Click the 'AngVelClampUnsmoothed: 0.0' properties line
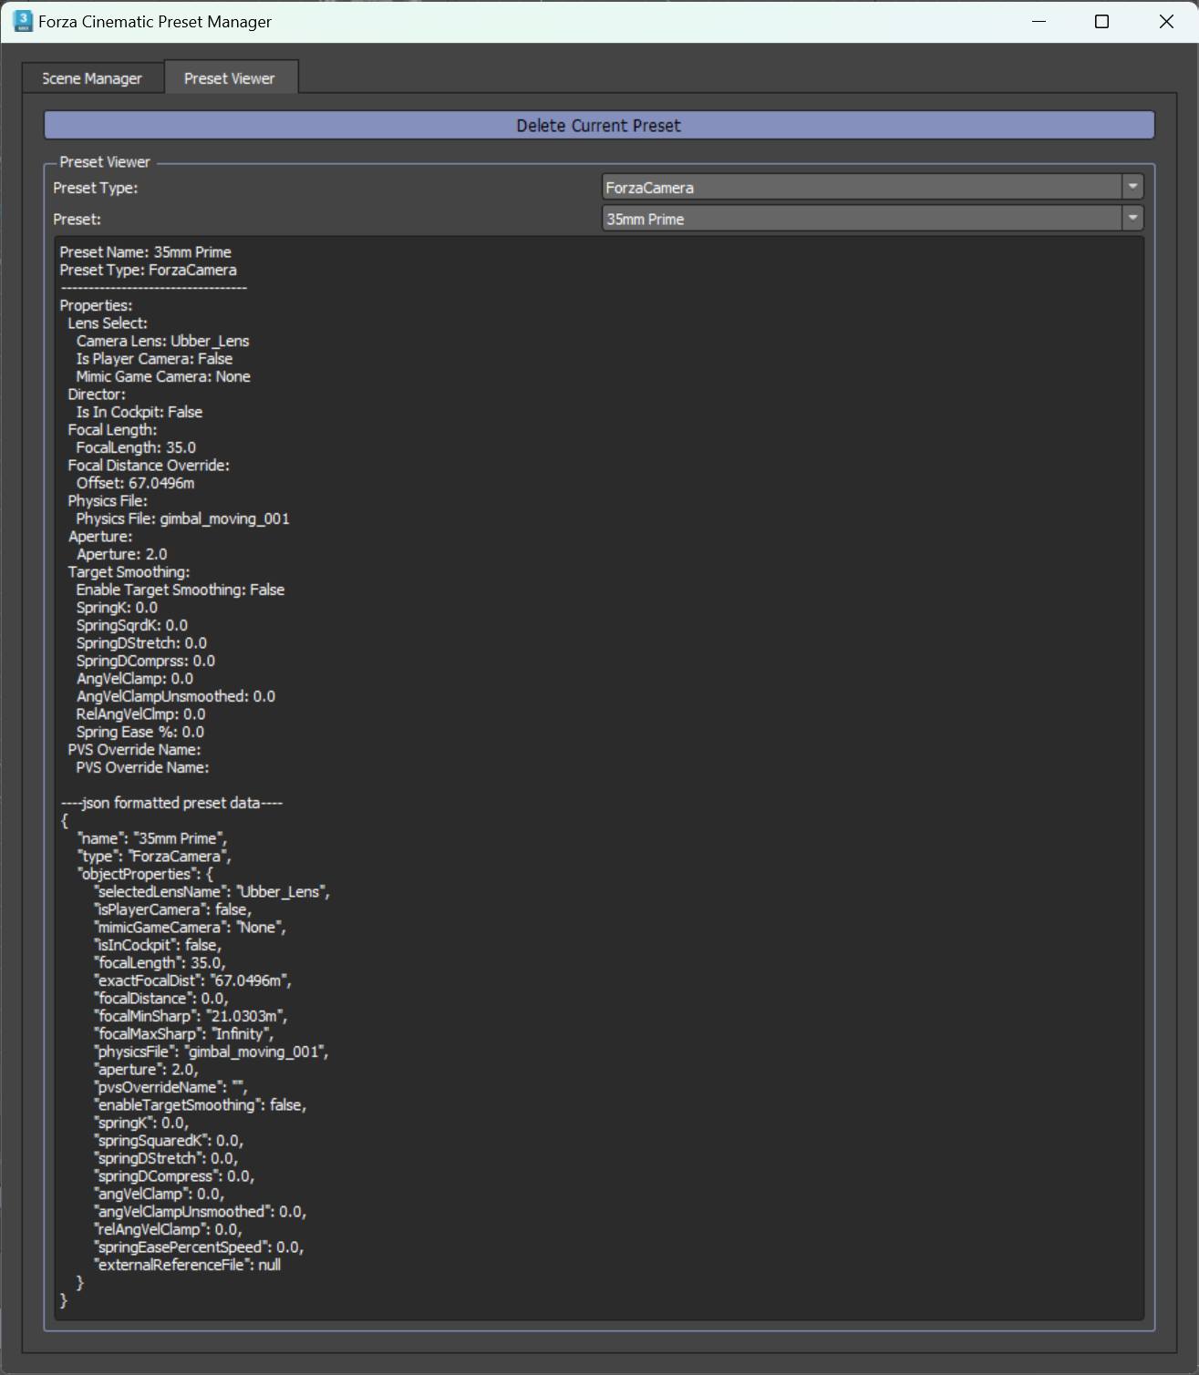Image resolution: width=1199 pixels, height=1375 pixels. [176, 697]
